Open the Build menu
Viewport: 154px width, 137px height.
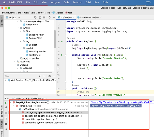(x=88, y=2)
